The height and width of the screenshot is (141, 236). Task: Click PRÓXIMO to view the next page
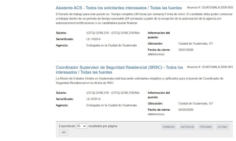[x=206, y=127]
